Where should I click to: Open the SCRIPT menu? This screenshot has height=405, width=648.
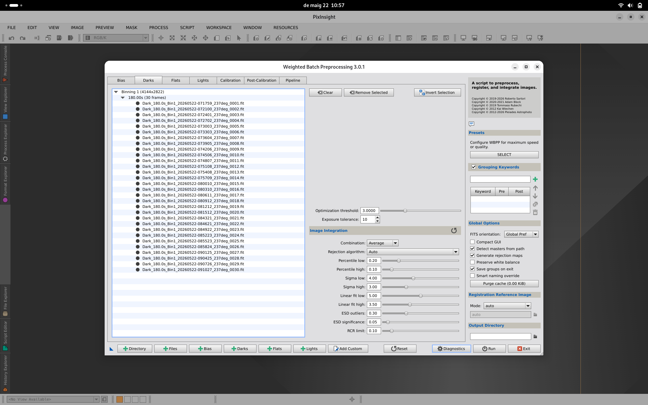coord(187,28)
